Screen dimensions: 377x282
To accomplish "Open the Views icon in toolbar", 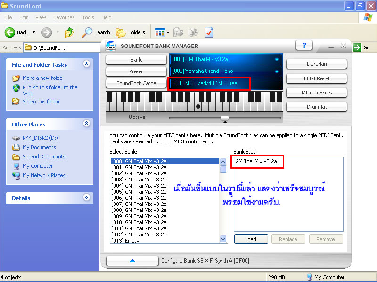I will 160,32.
